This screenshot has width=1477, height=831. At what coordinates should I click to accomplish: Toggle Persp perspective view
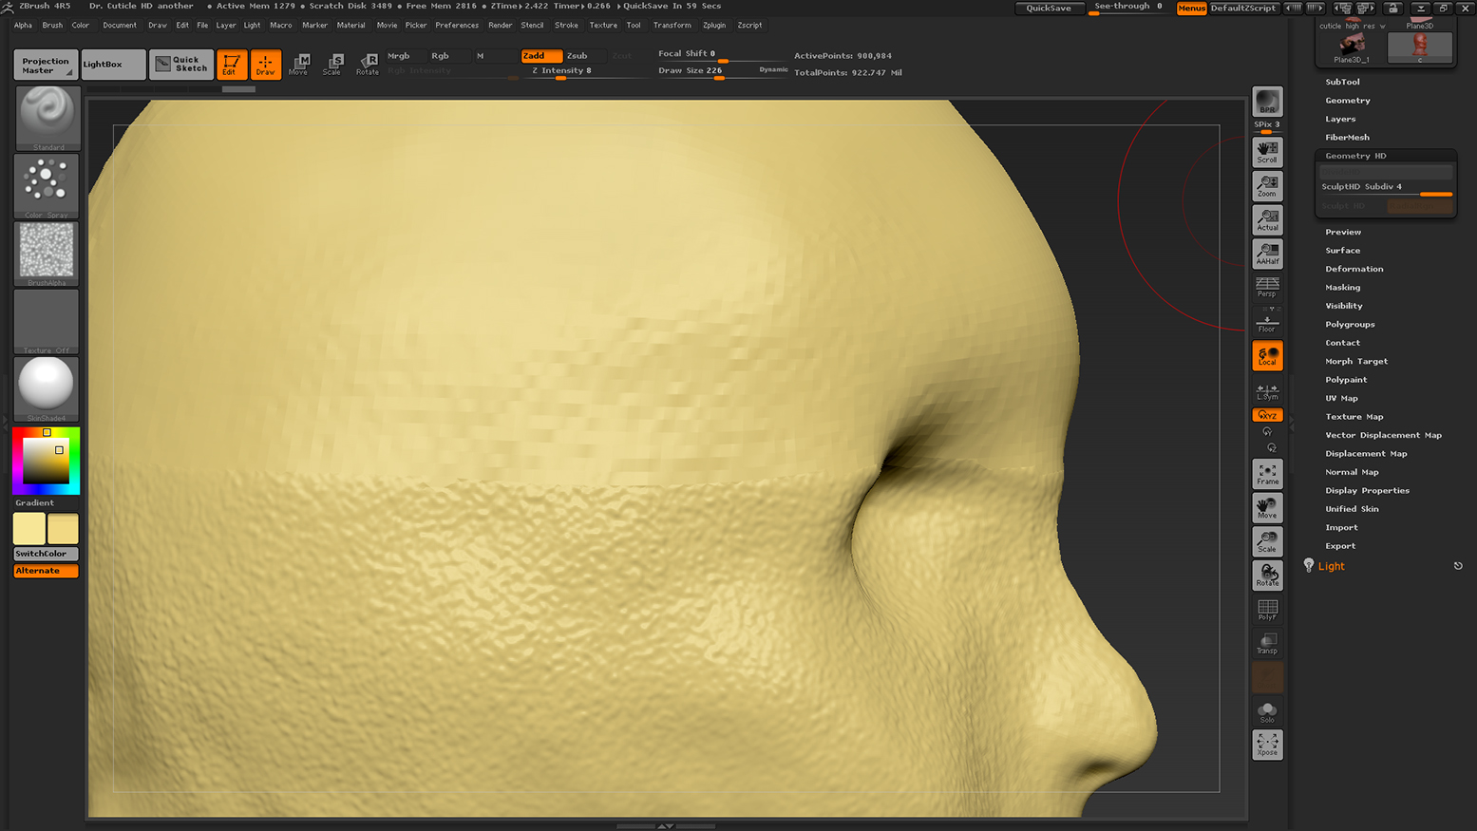1267,287
